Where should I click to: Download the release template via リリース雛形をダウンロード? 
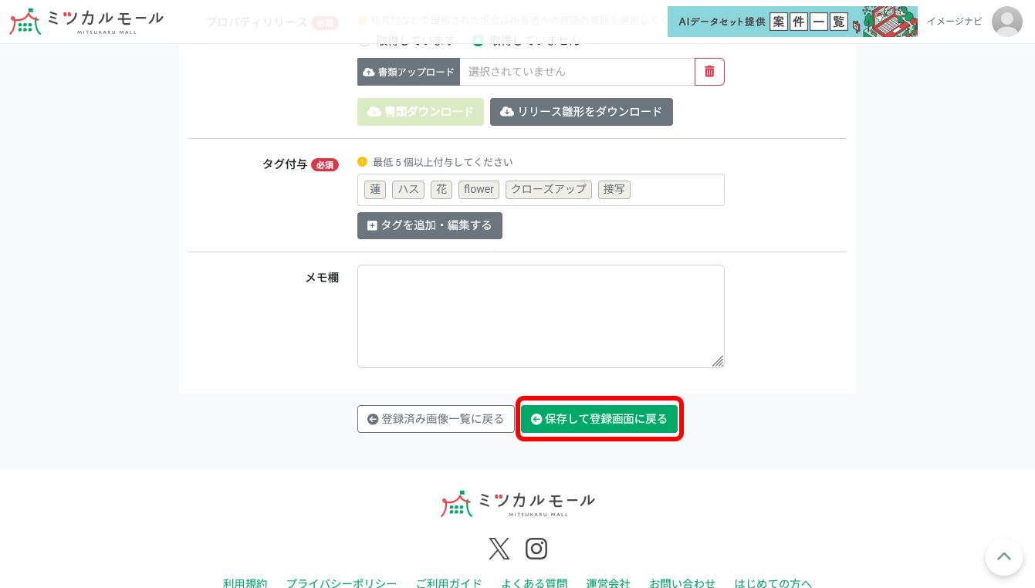[581, 112]
